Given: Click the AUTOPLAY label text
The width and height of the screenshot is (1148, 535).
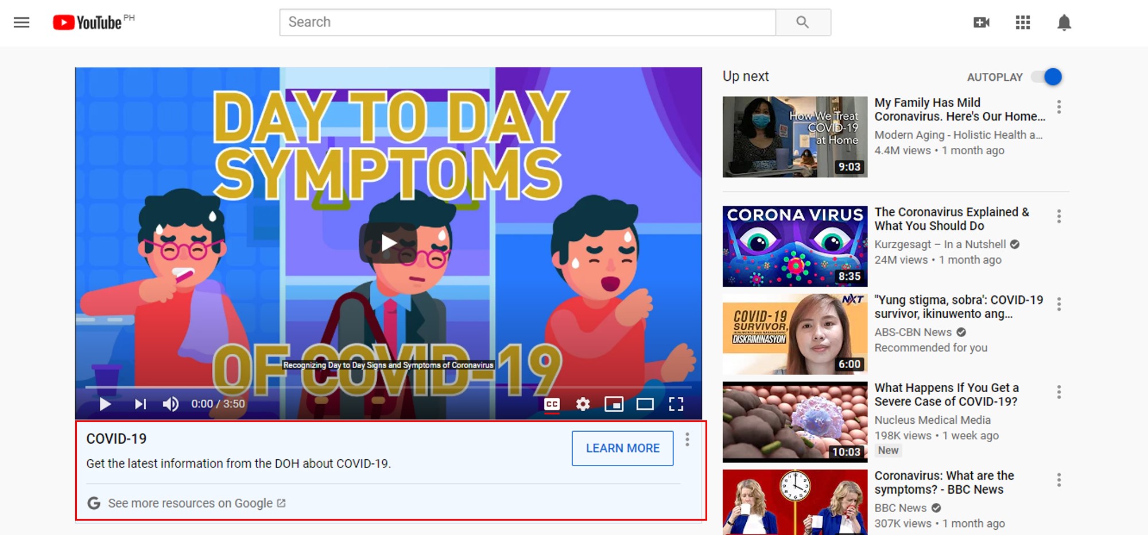Looking at the screenshot, I should point(995,77).
